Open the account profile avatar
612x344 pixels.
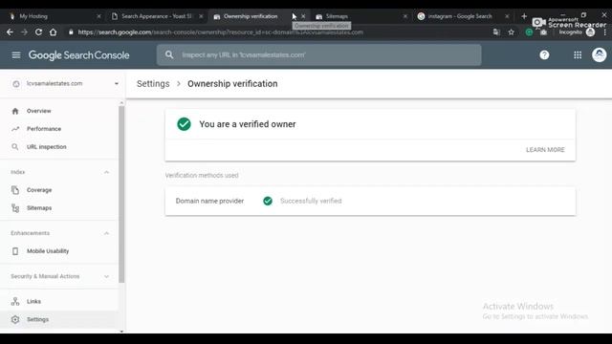click(x=599, y=55)
